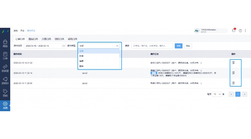This screenshot has width=251, height=139.
Task: Switch to the 商品日志 tab
Action: (33, 39)
